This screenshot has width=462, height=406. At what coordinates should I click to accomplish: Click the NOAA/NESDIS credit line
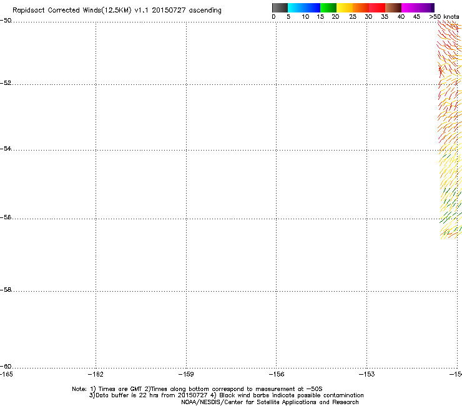coord(270,402)
